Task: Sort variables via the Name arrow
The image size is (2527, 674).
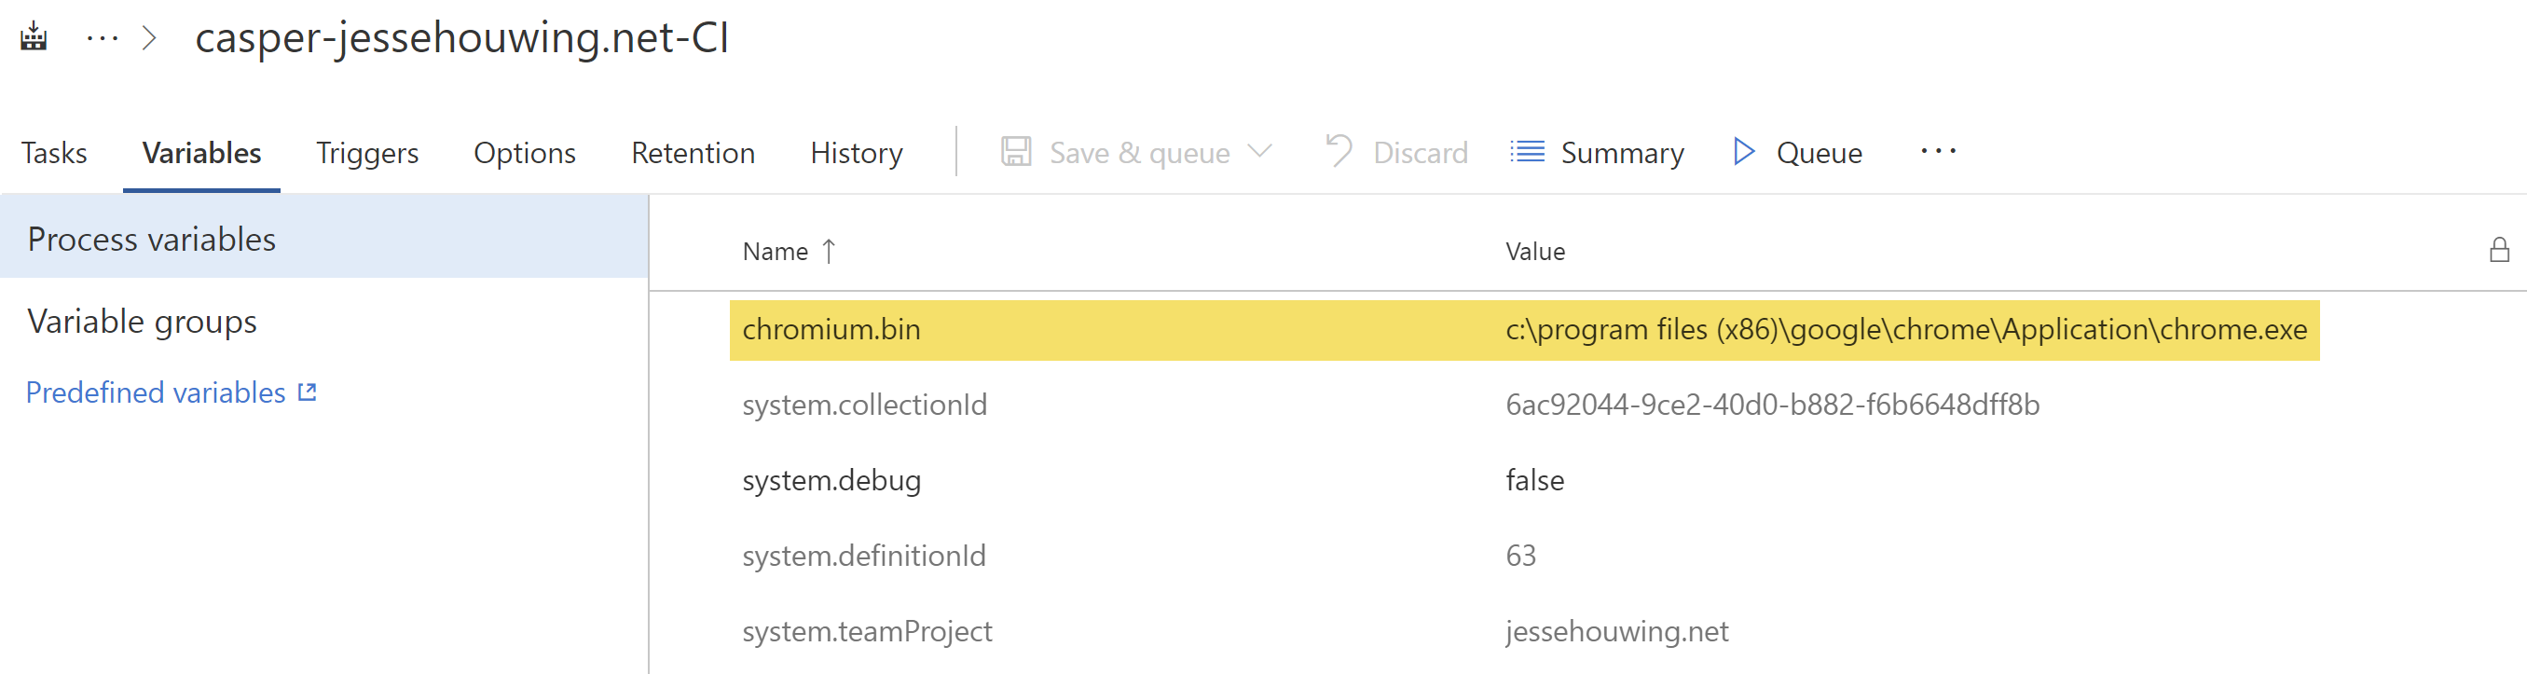Action: (829, 251)
